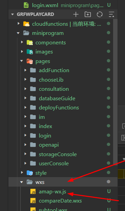Collapse the wxs folder arrow
Viewport: 125px width, 211px height.
pyautogui.click(x=22, y=182)
